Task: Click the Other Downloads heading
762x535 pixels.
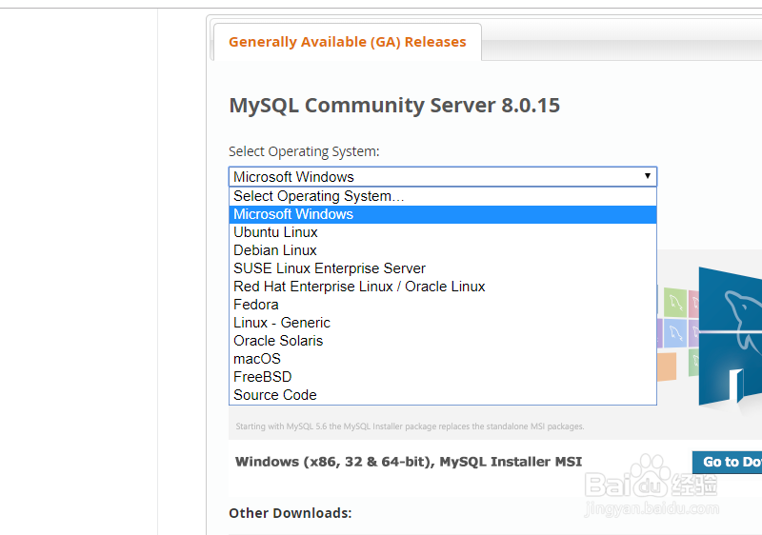Action: coord(291,513)
